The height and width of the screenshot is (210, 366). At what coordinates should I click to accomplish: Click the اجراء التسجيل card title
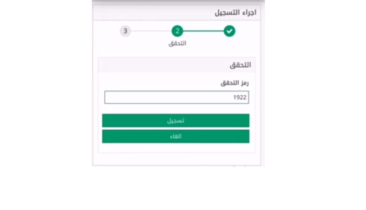pyautogui.click(x=235, y=12)
